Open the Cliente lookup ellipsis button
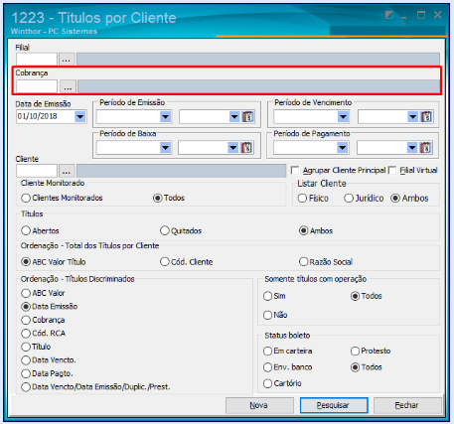 coord(67,171)
